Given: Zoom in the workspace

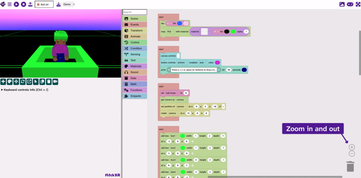Looking at the screenshot, I should (x=352, y=147).
